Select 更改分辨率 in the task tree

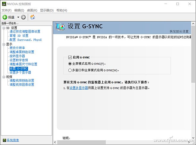[x=21, y=48]
